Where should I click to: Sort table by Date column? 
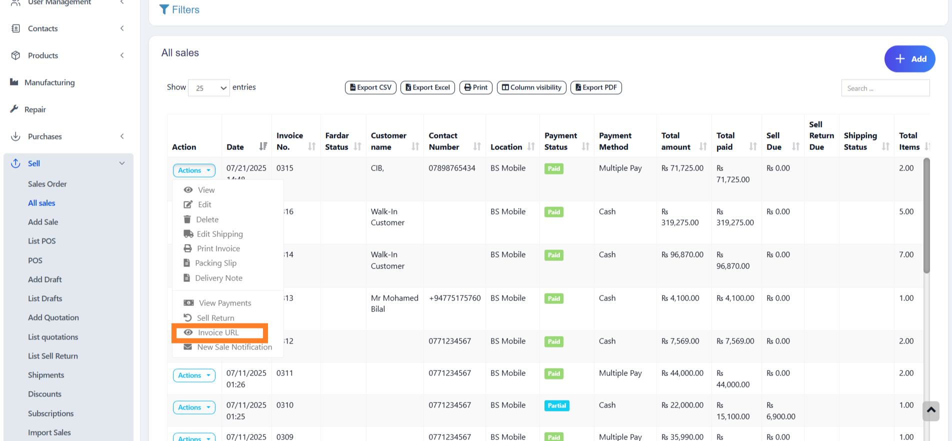tap(263, 146)
